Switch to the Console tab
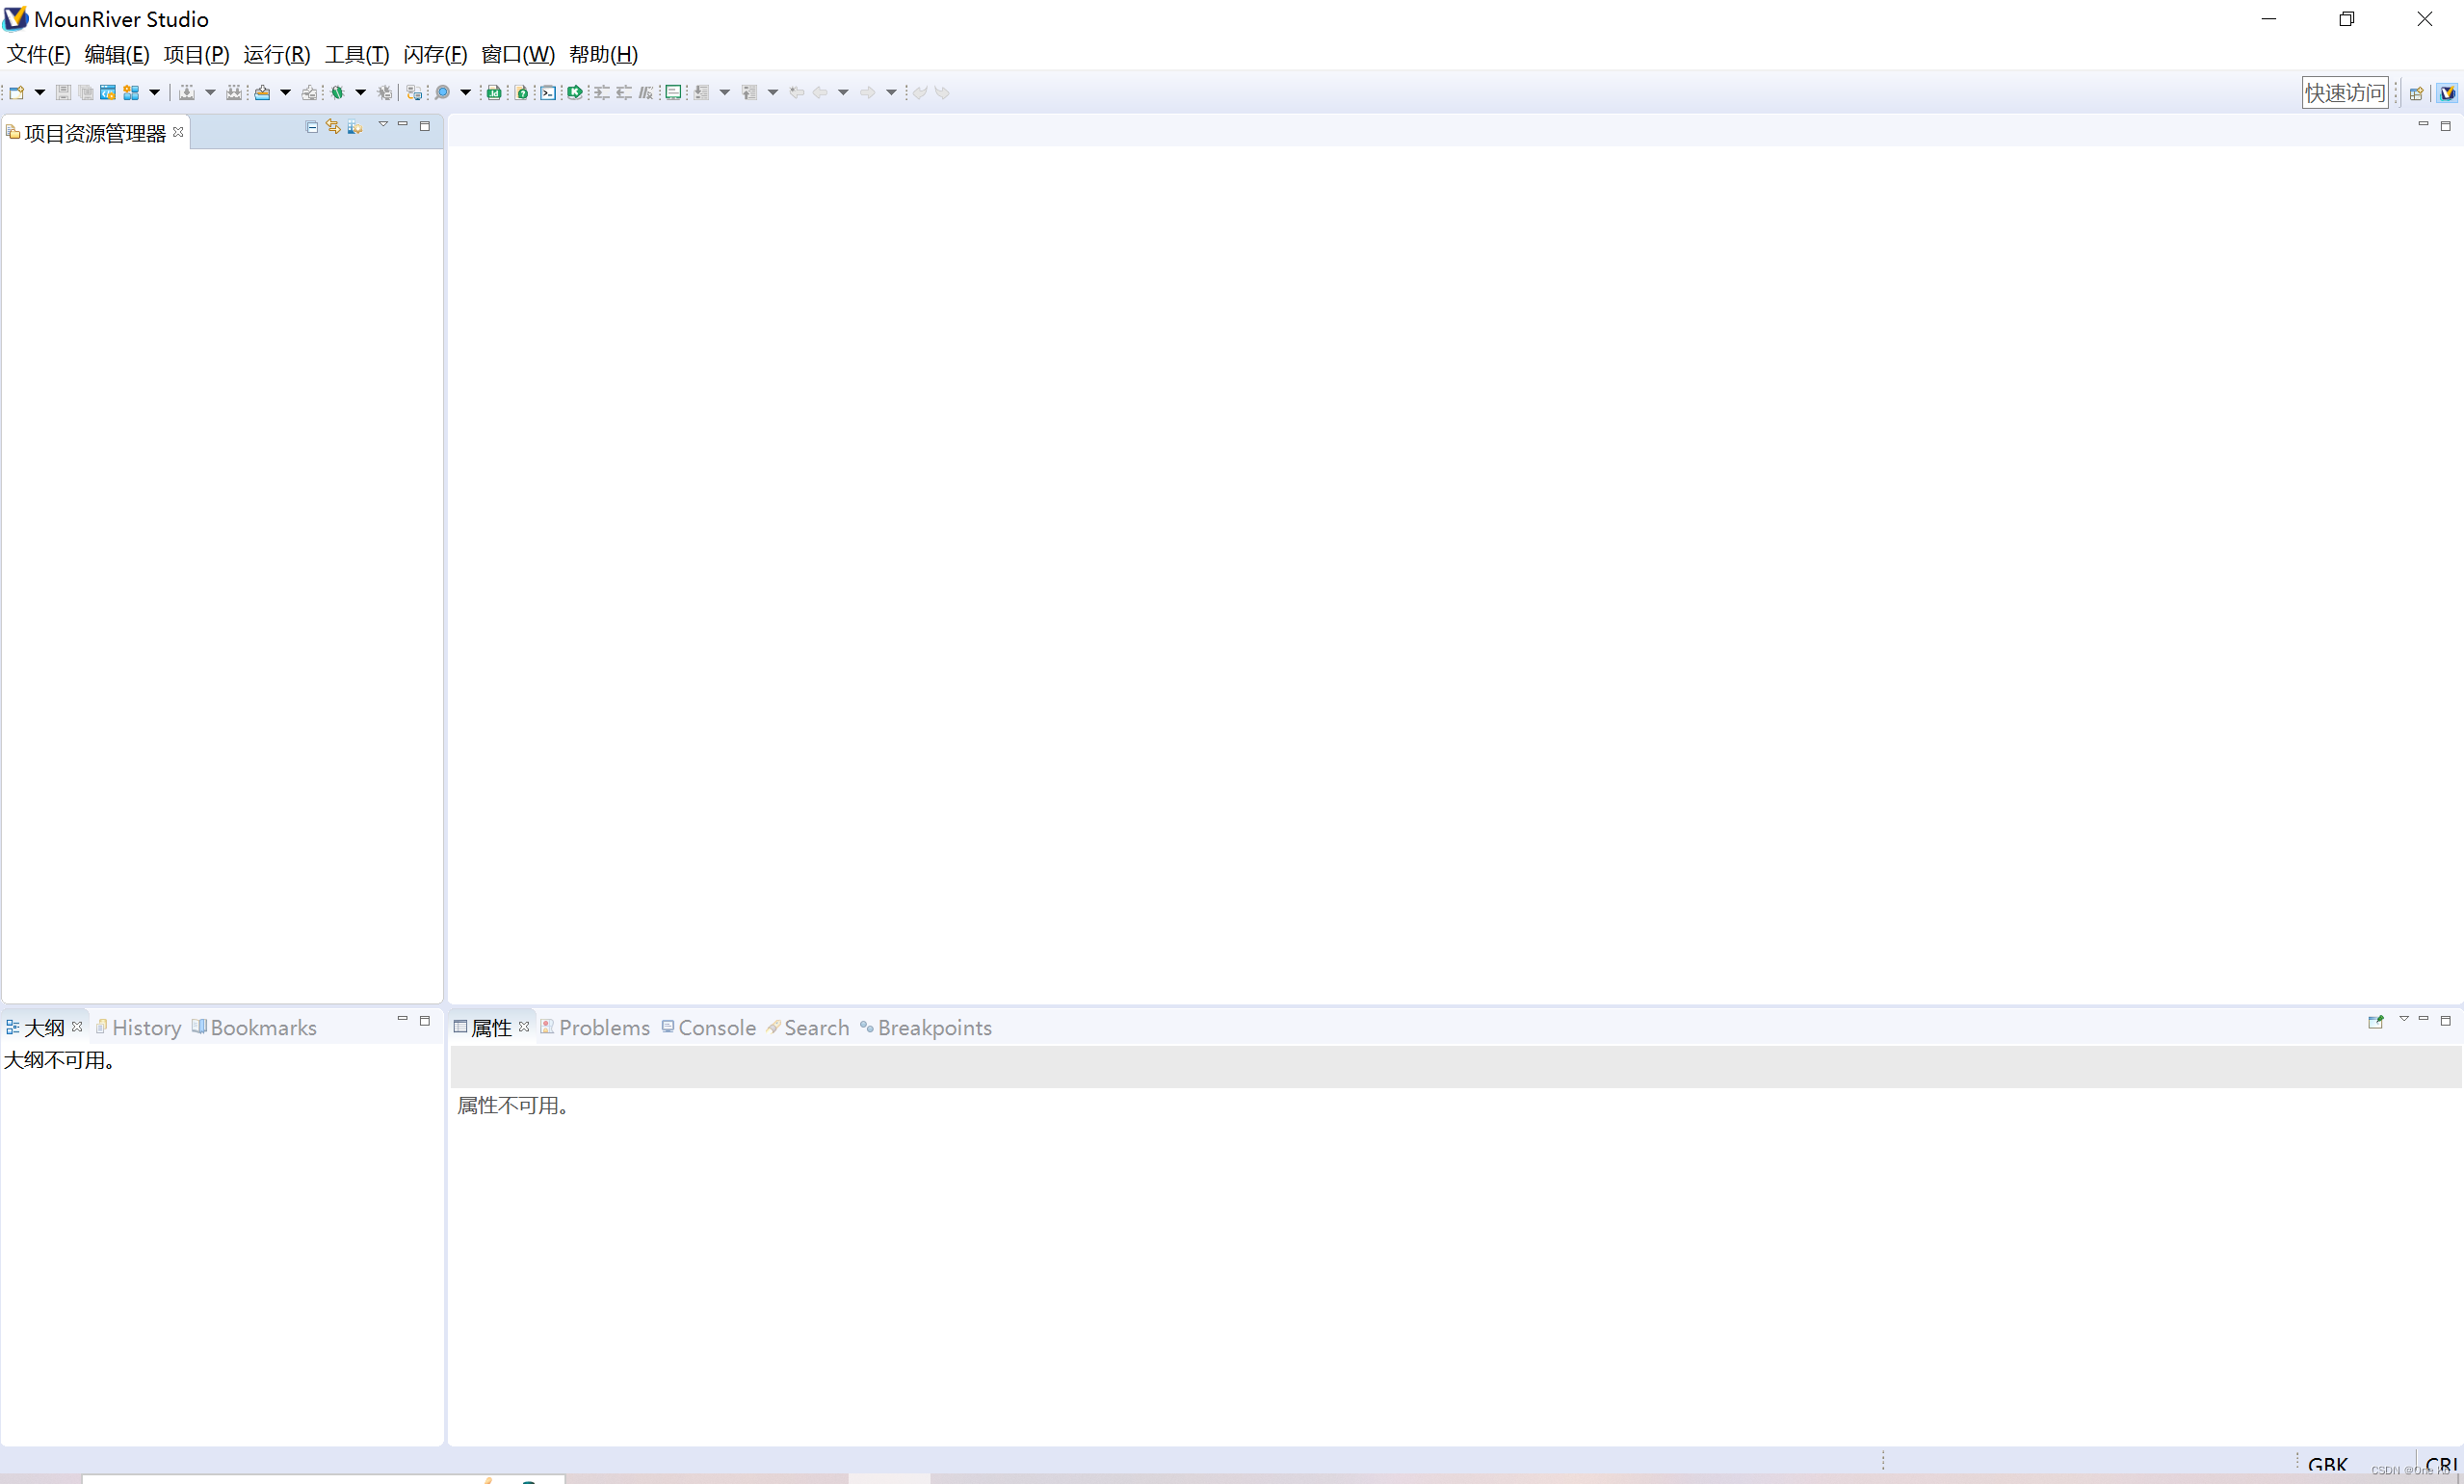This screenshot has width=2464, height=1484. tap(716, 1027)
